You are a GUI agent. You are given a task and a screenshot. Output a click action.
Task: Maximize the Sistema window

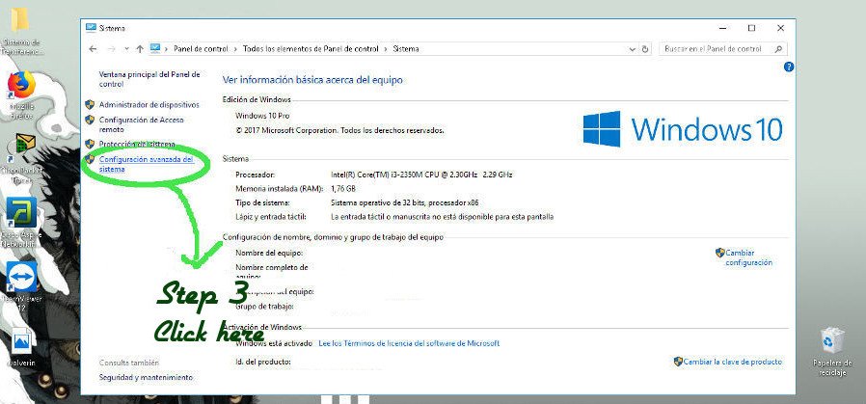(751, 28)
